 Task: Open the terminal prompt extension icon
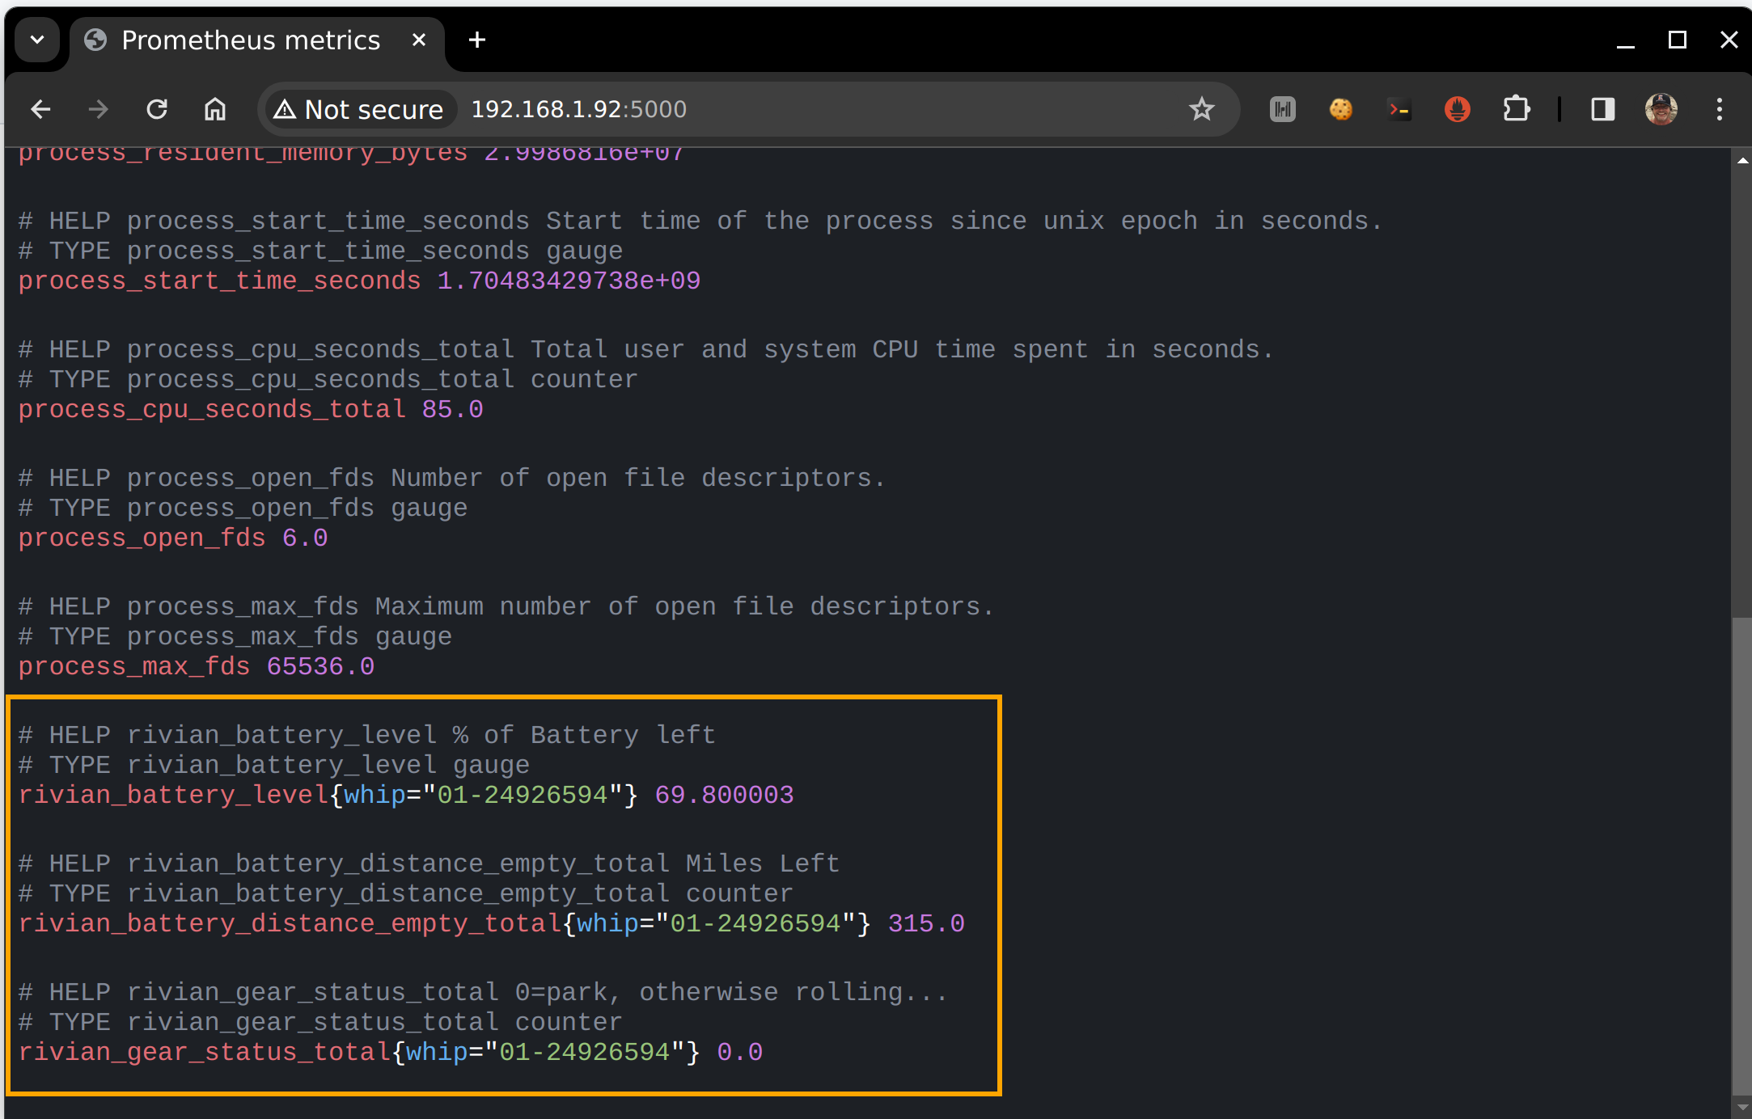click(x=1399, y=109)
